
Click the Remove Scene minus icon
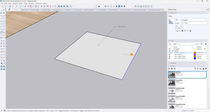pos(175,69)
